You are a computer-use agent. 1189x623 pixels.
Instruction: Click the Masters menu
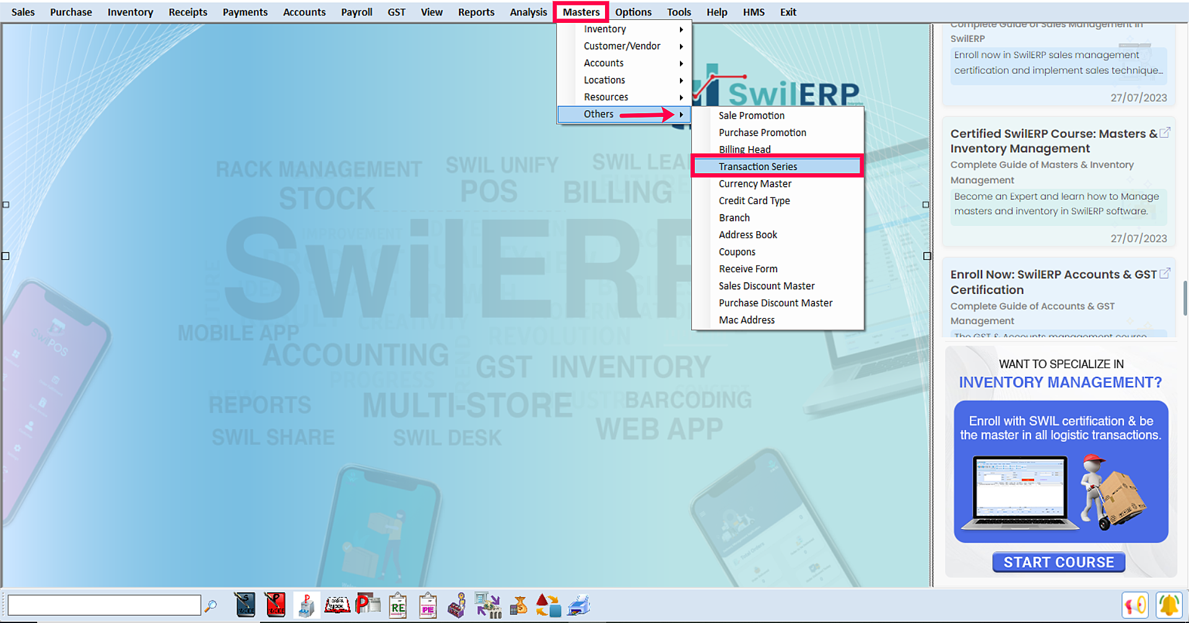point(581,12)
